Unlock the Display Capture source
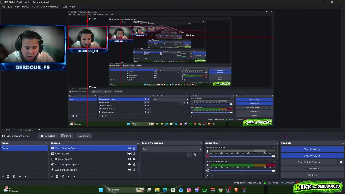The image size is (345, 194). click(134, 159)
